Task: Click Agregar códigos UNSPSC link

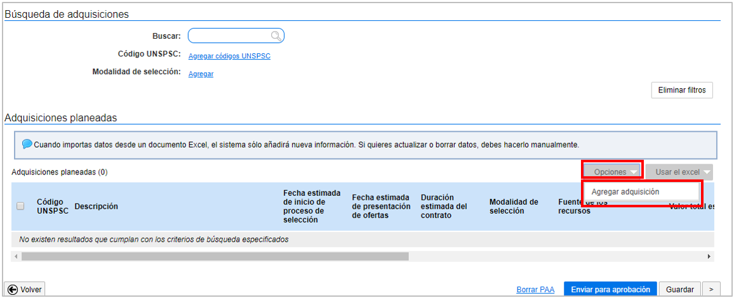Action: 229,56
